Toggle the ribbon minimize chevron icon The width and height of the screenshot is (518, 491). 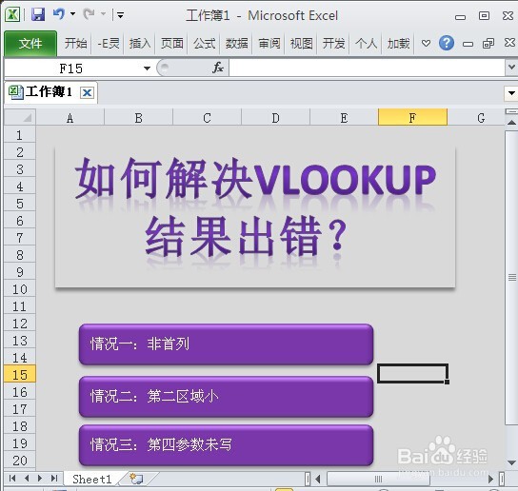(x=427, y=43)
